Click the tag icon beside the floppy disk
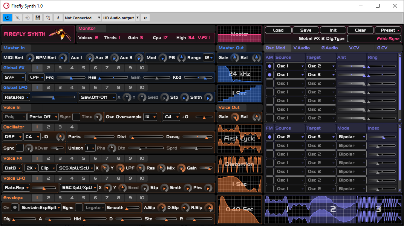The image size is (404, 226). pyautogui.click(x=48, y=18)
